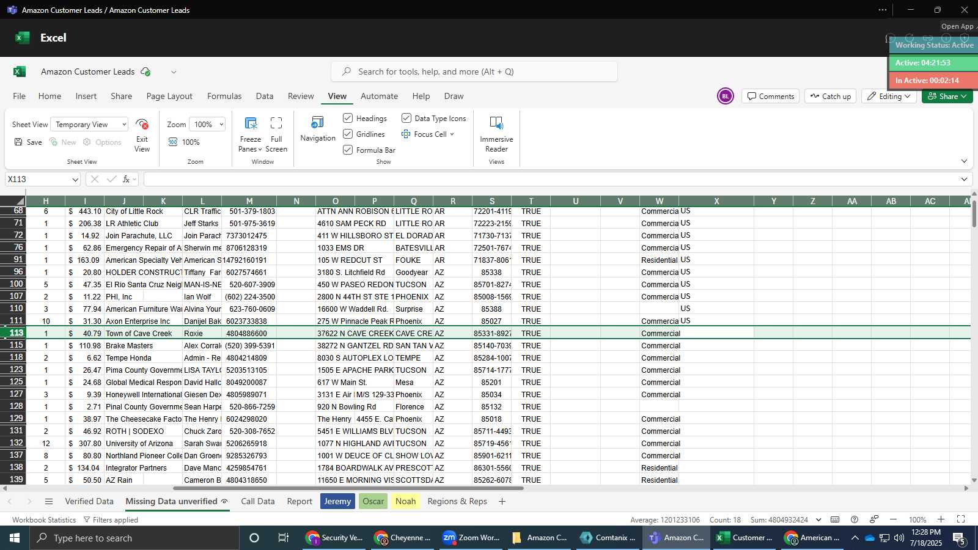Image resolution: width=978 pixels, height=550 pixels.
Task: Select column W header
Action: pyautogui.click(x=659, y=200)
